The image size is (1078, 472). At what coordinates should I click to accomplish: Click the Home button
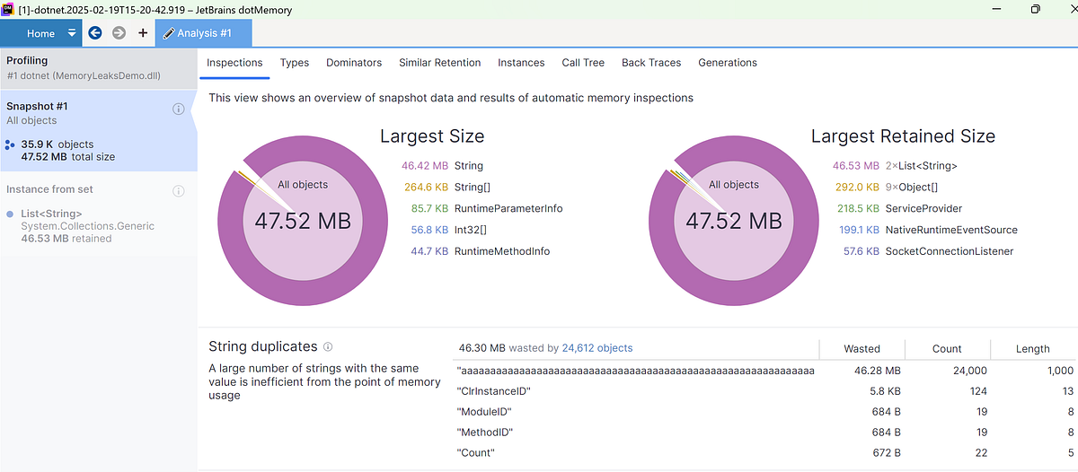point(40,34)
